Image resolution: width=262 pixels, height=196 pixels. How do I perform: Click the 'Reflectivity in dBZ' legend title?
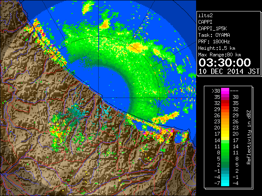249,137
